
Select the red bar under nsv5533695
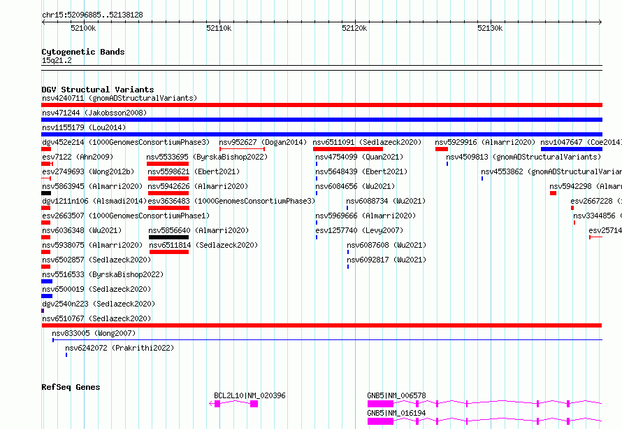tap(168, 164)
